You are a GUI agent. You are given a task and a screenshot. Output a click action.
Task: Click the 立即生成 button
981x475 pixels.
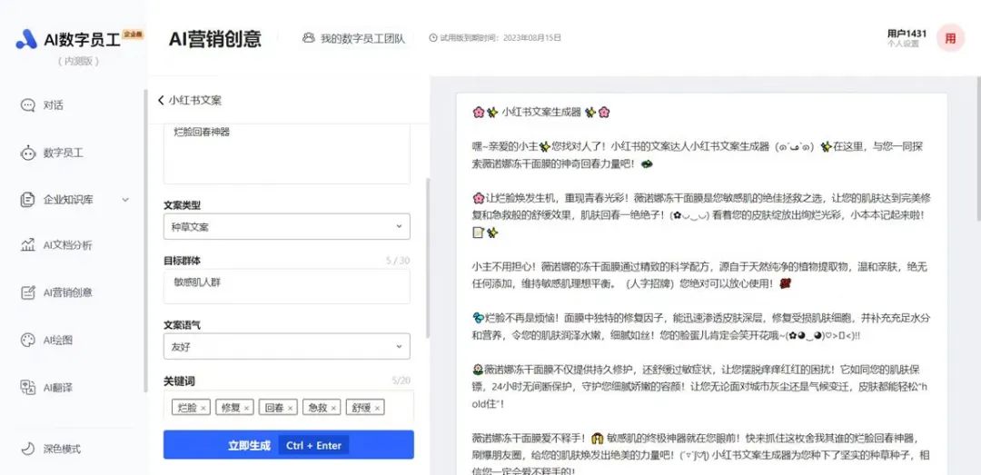(x=288, y=445)
